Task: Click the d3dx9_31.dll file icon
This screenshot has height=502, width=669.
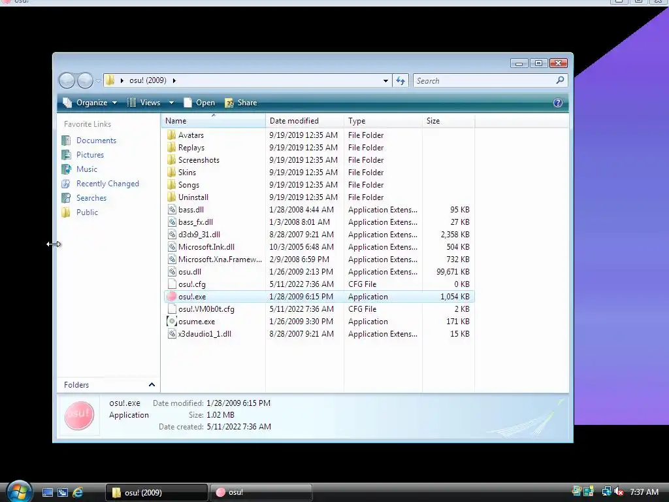Action: (x=172, y=235)
